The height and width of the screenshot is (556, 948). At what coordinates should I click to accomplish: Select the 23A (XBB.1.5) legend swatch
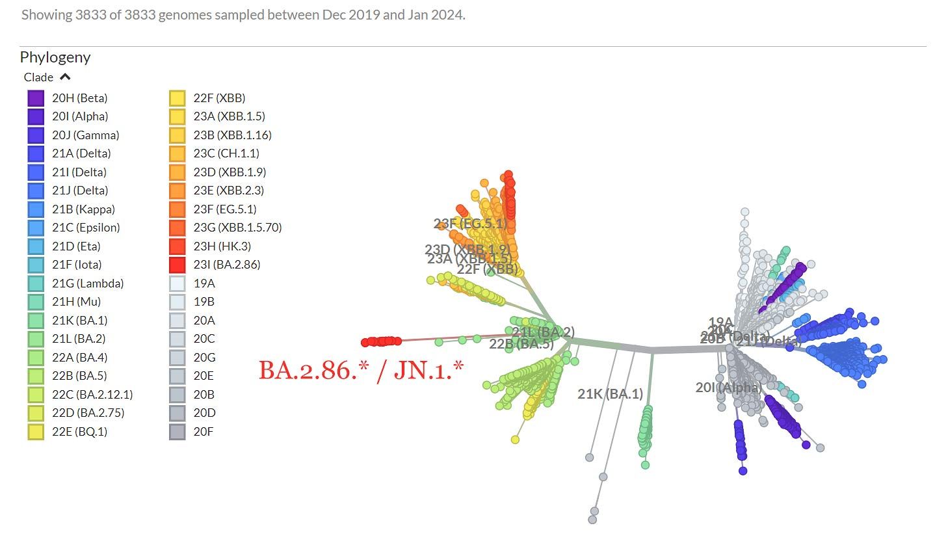pyautogui.click(x=178, y=116)
